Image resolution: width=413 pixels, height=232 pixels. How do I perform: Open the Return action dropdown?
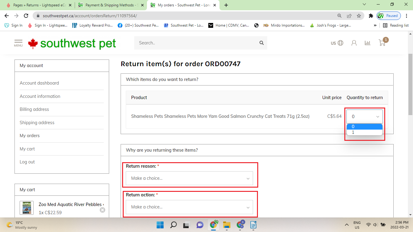pyautogui.click(x=189, y=207)
